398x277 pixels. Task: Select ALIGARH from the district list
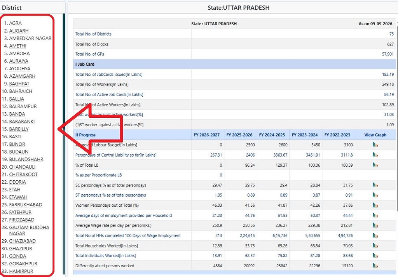click(19, 31)
